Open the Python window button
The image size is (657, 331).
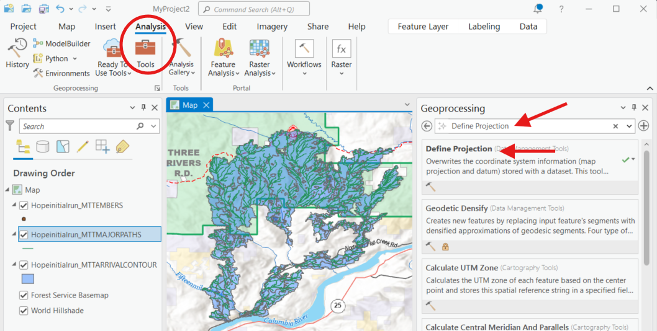pos(55,59)
